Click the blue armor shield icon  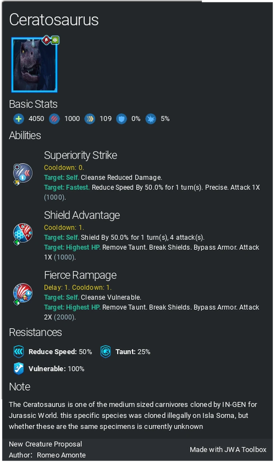point(121,119)
